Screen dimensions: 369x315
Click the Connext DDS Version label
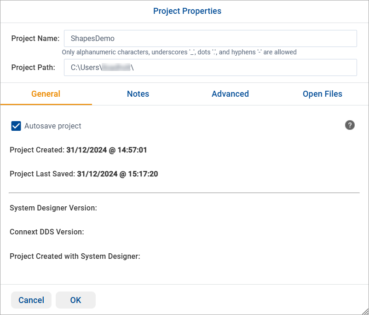tap(48, 232)
